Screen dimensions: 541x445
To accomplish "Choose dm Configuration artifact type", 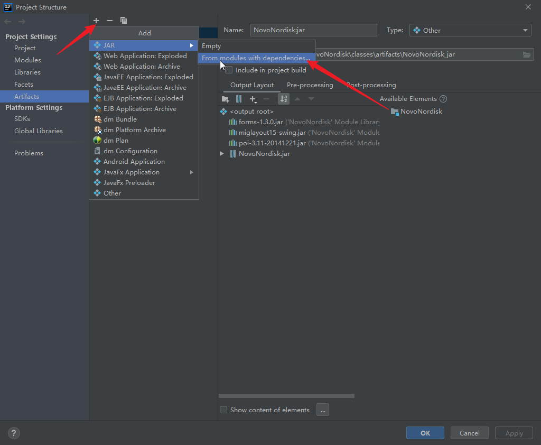I will pos(144,151).
